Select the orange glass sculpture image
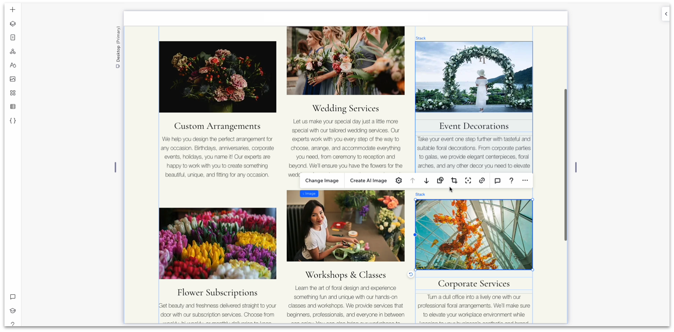The image size is (674, 332). point(474,235)
